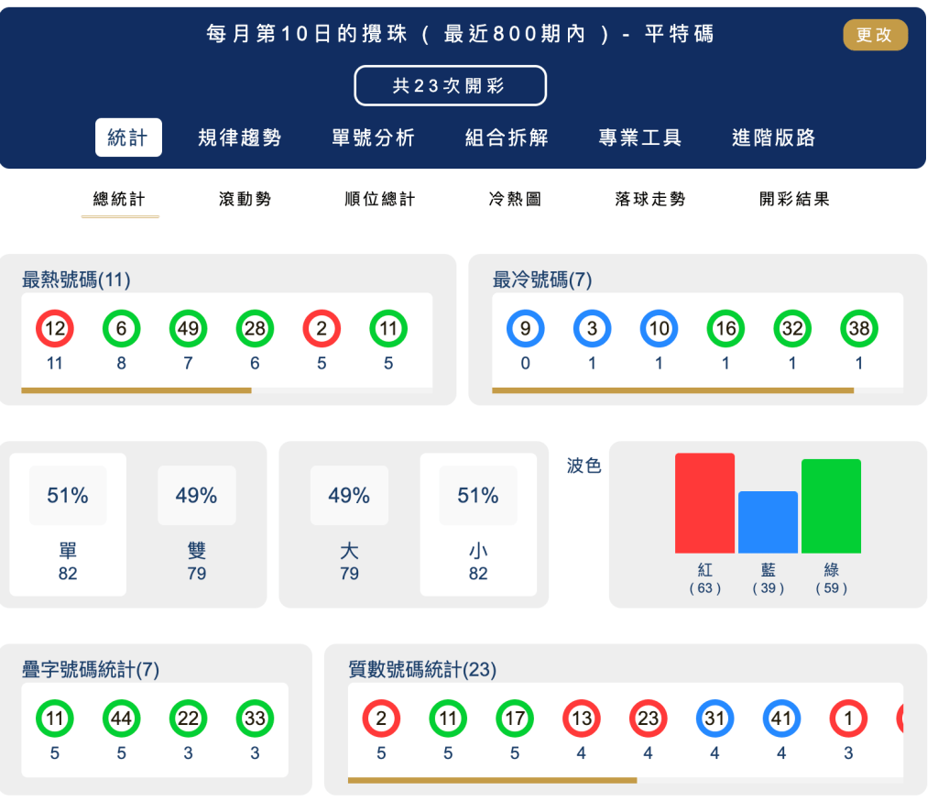Click the 更改 button
Screen dimensions: 938x812
tap(875, 33)
